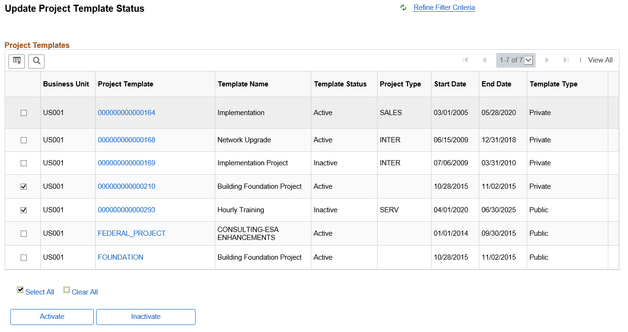
Task: Open the 1-7 of 7 row count dropdown
Action: pyautogui.click(x=528, y=60)
